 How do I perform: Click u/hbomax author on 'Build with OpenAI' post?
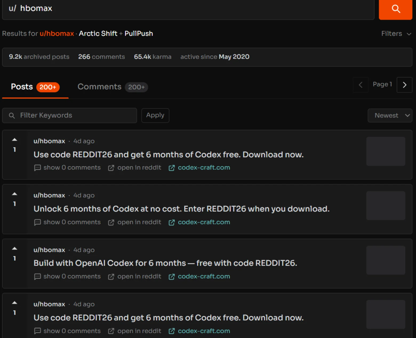pos(49,250)
